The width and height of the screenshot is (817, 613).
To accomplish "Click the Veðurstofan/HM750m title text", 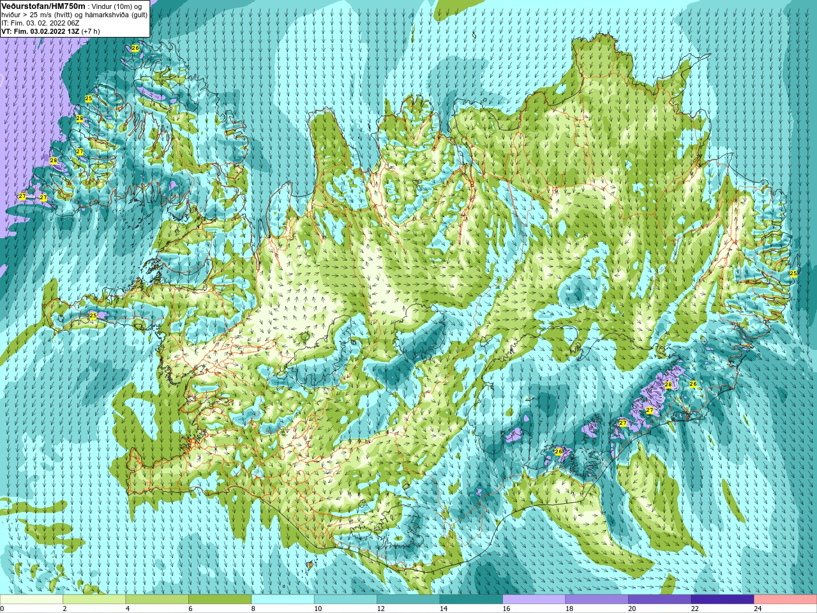I will pos(43,6).
